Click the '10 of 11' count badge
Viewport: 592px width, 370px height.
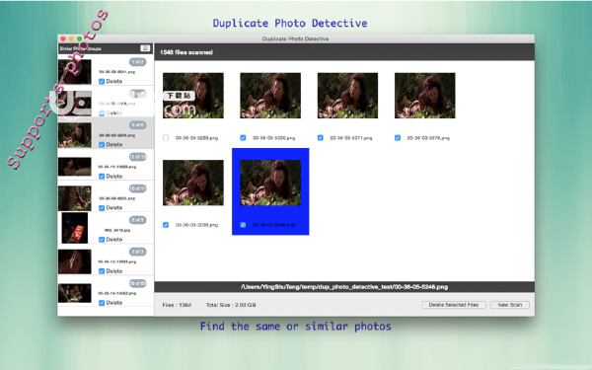click(x=137, y=188)
